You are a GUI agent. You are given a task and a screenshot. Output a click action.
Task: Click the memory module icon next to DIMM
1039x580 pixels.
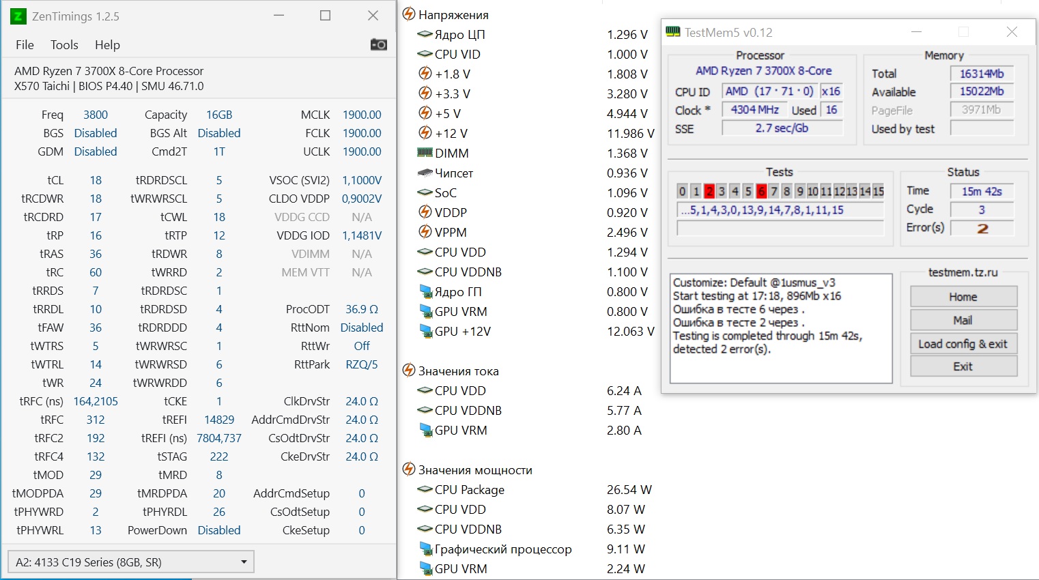(x=425, y=153)
